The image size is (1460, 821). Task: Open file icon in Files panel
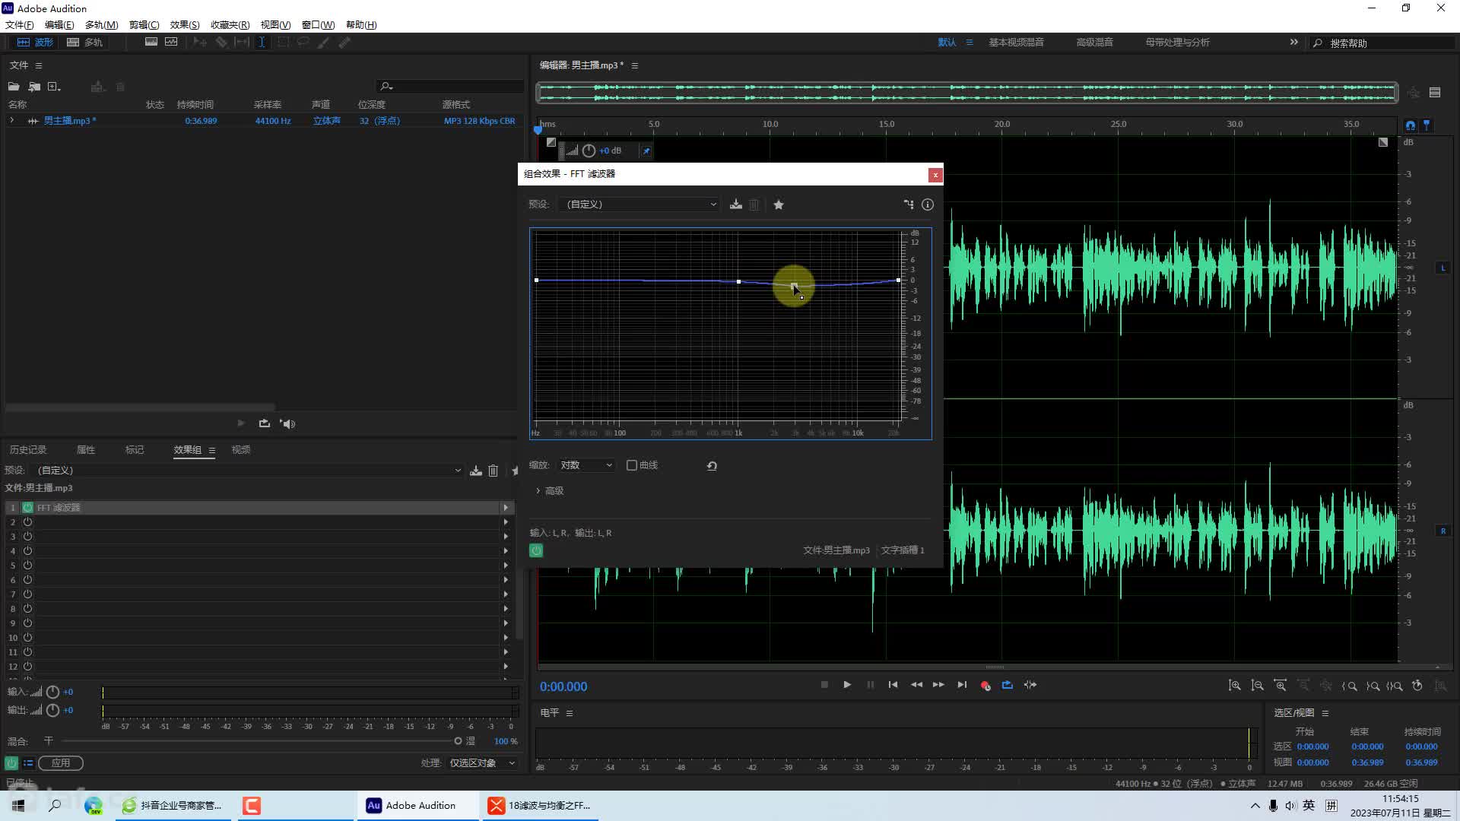[14, 87]
